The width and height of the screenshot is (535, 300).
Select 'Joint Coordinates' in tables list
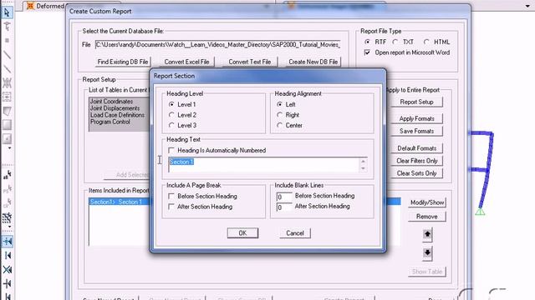[111, 102]
